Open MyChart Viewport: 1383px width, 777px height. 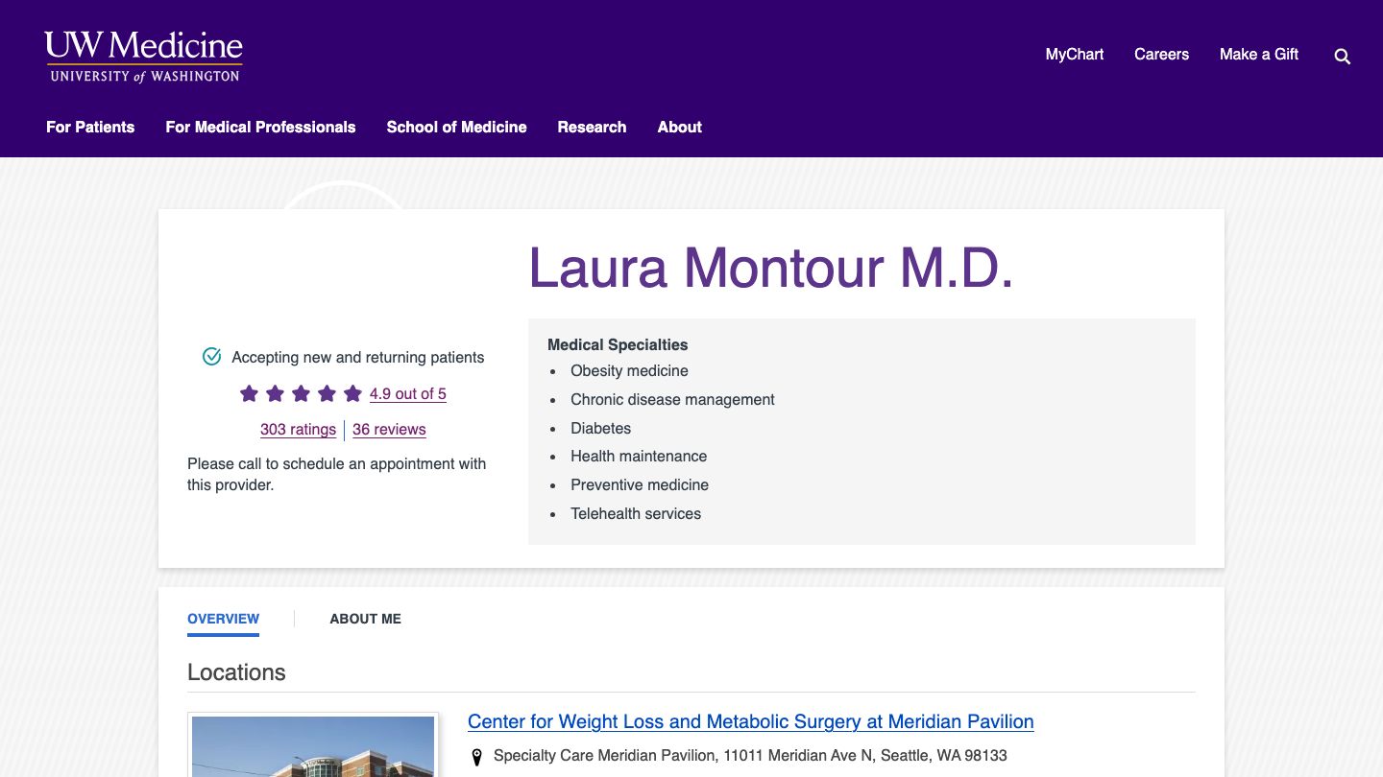point(1074,55)
